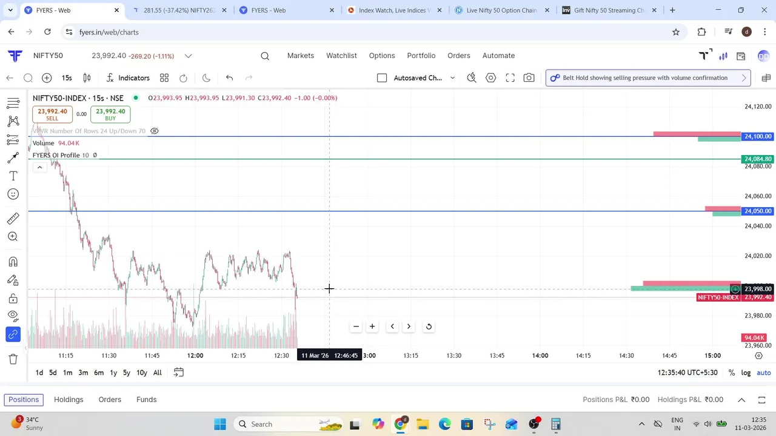The height and width of the screenshot is (436, 776).
Task: Open the Options menu
Action: click(382, 55)
